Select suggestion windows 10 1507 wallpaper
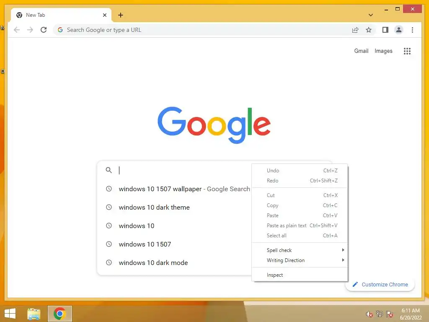The height and width of the screenshot is (322, 429). [x=174, y=189]
